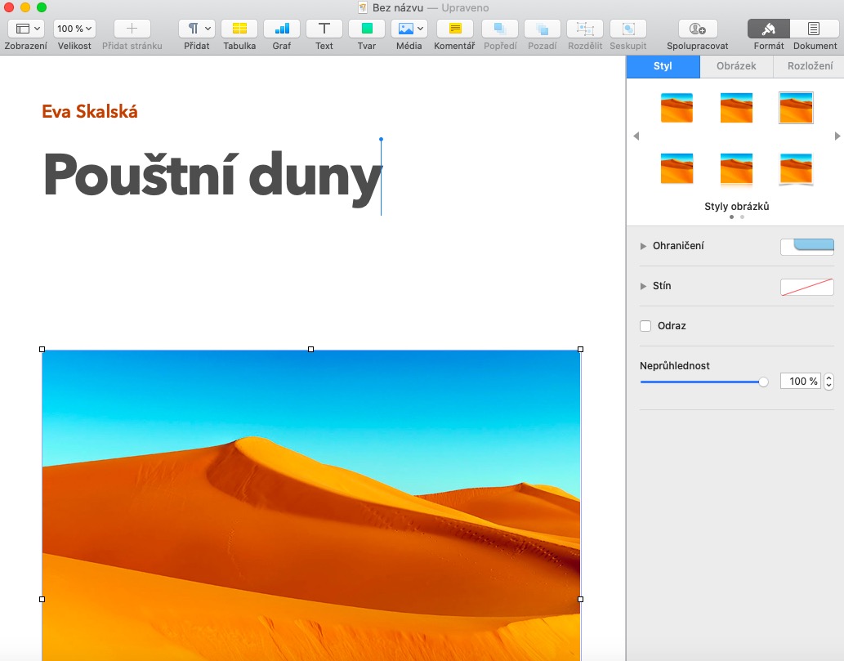The height and width of the screenshot is (661, 844).
Task: Open the Přidat paragraph insert menu
Action: (x=196, y=29)
